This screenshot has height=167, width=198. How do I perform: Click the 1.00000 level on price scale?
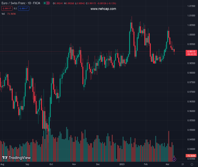(191, 35)
